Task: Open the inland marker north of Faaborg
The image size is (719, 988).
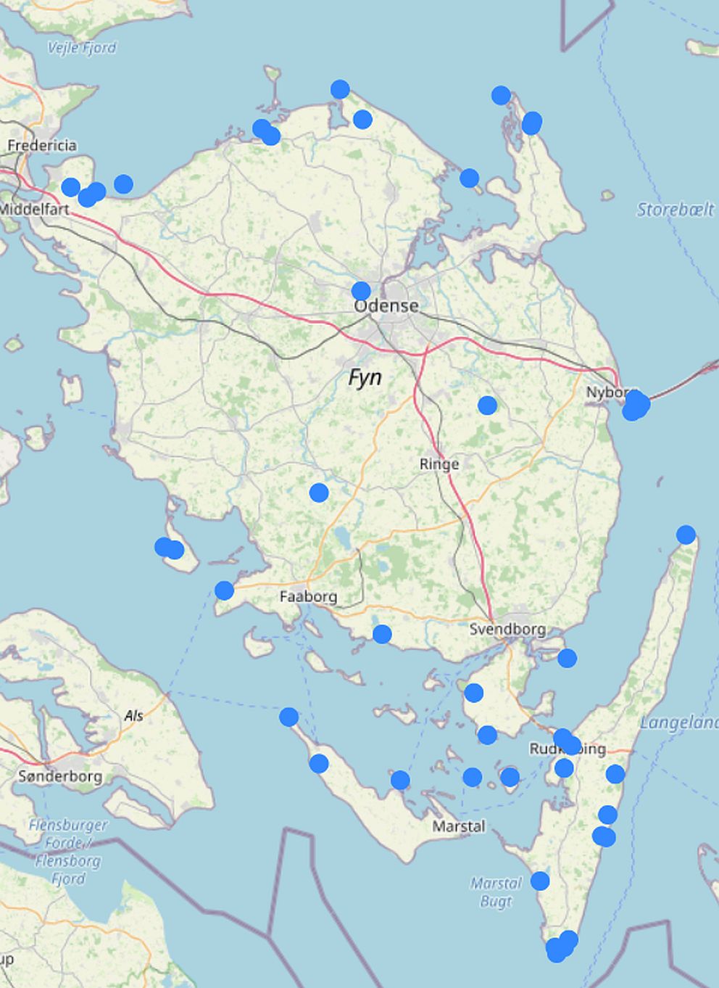Action: tap(319, 493)
